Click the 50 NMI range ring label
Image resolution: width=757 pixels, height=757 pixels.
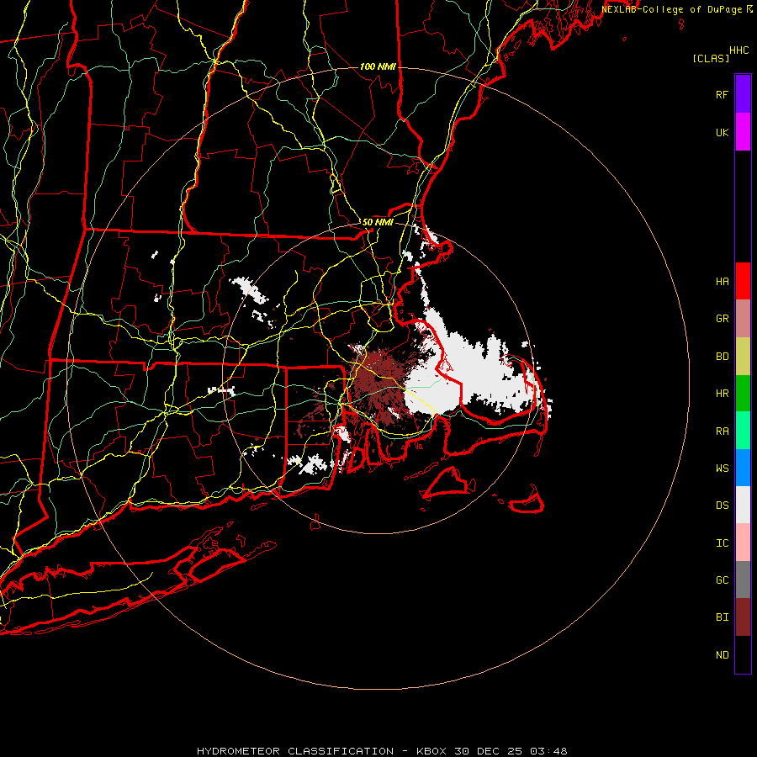(378, 222)
